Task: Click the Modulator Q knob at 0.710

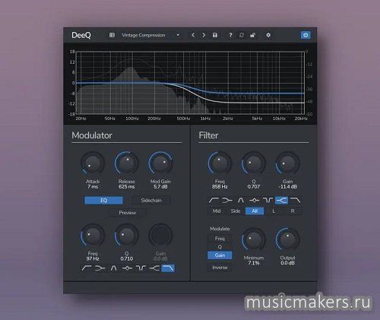Action: pos(126,236)
